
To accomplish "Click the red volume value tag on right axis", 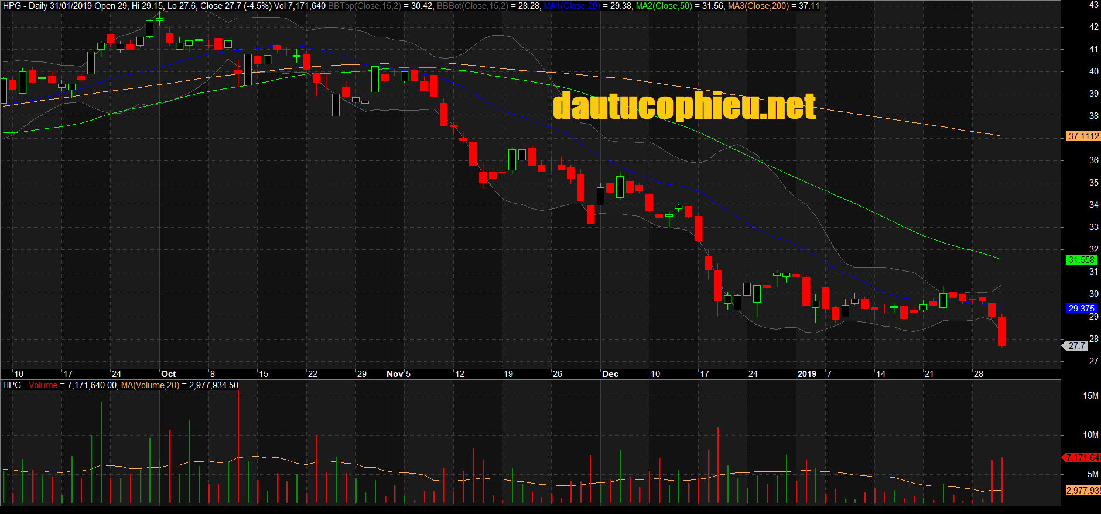I will [x=1082, y=458].
